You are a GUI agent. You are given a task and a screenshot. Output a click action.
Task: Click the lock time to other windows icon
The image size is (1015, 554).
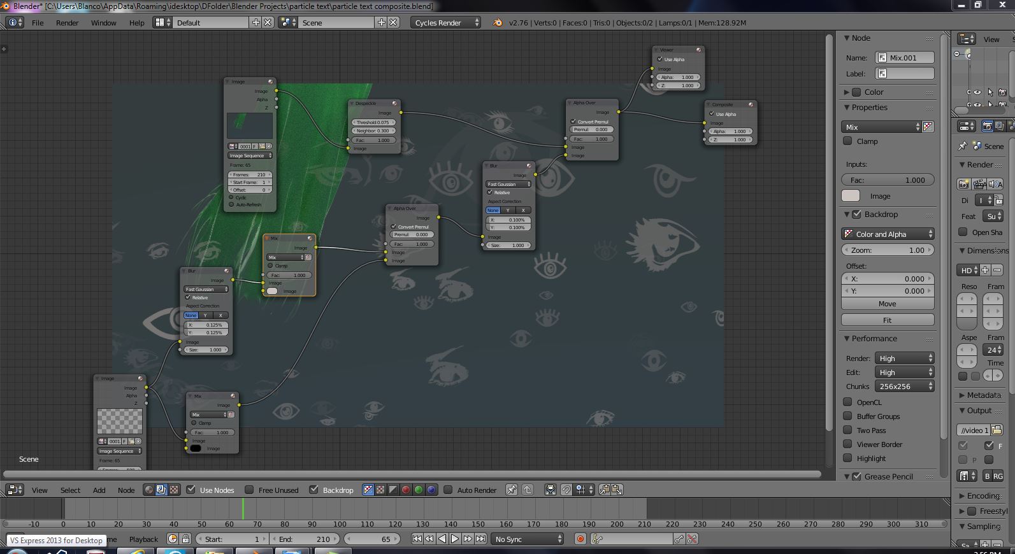(185, 539)
